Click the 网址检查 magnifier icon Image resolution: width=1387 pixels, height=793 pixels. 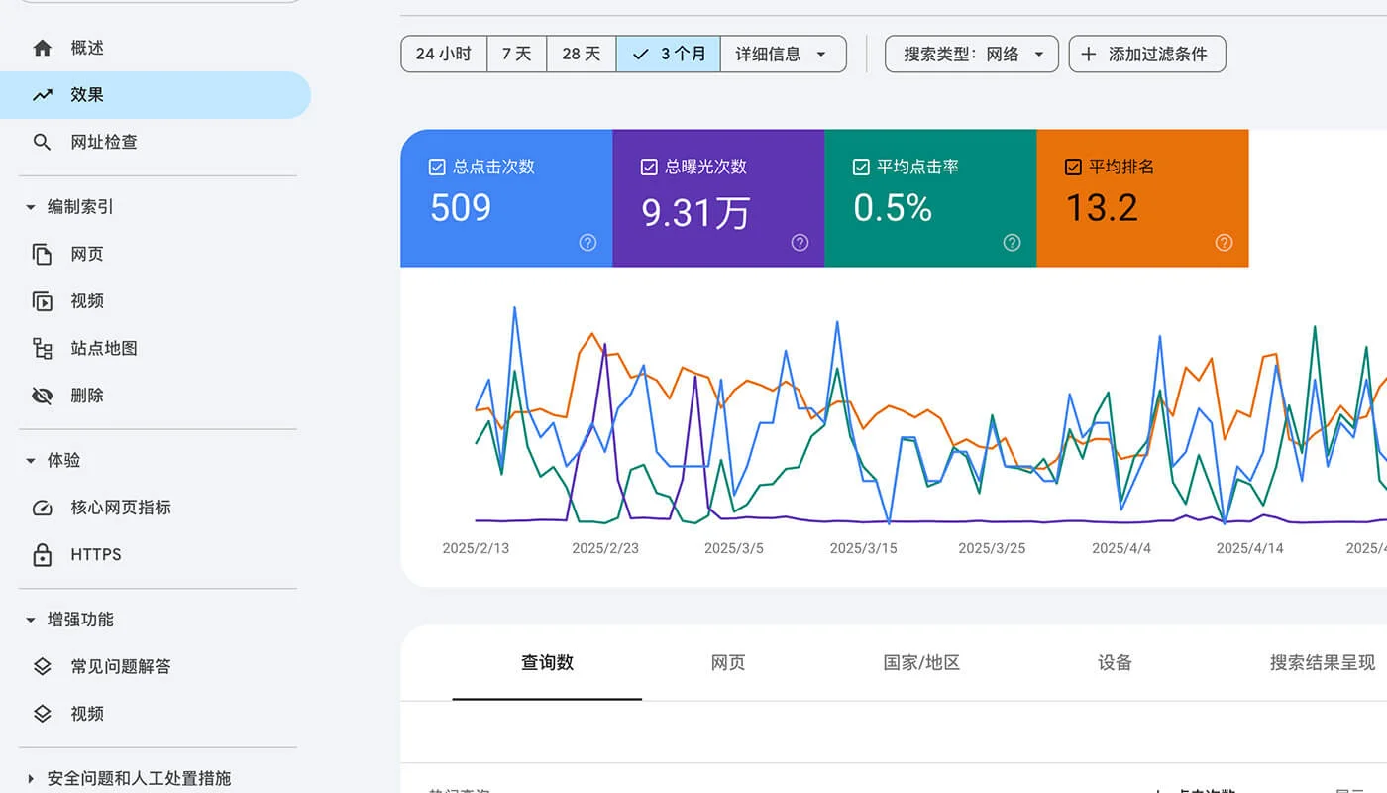[42, 142]
